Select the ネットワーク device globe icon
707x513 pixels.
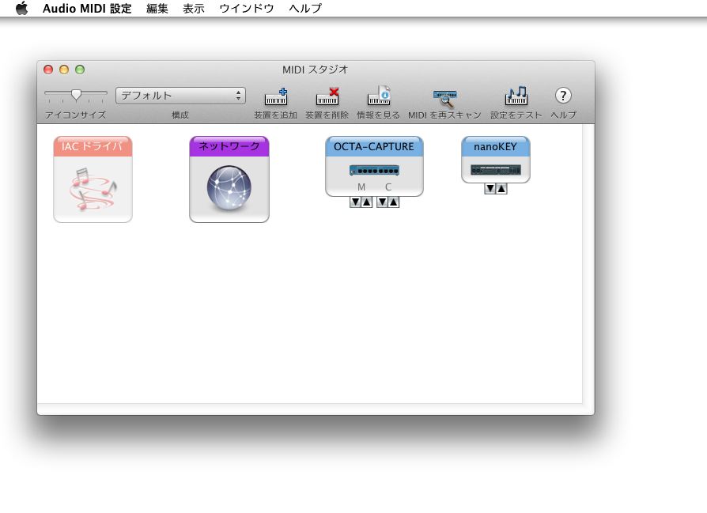click(229, 179)
